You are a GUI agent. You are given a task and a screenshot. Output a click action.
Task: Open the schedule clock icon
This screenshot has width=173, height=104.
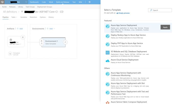pos(10,54)
